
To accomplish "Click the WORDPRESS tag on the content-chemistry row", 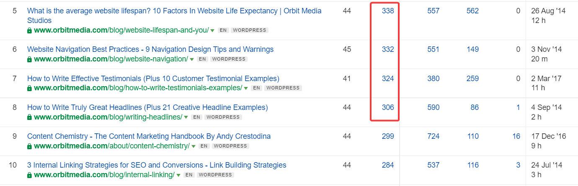I will (230, 146).
